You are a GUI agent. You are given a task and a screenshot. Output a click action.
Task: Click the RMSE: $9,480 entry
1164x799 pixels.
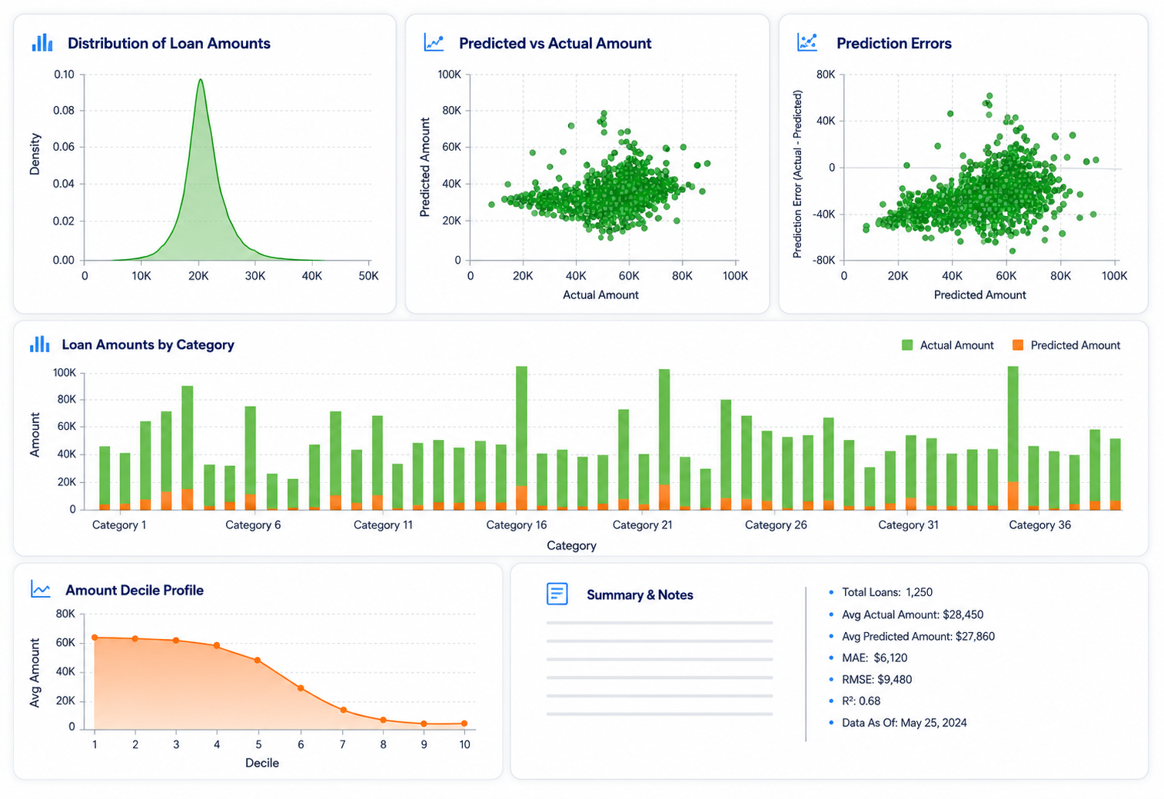point(877,679)
